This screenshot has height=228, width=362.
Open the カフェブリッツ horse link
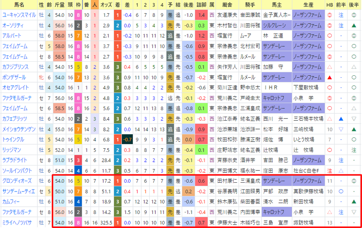tap(14, 119)
